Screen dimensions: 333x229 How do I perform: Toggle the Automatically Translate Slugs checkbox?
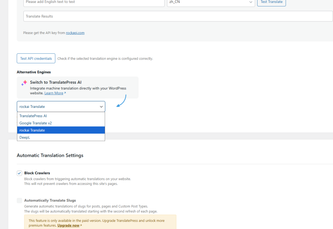[20, 200]
